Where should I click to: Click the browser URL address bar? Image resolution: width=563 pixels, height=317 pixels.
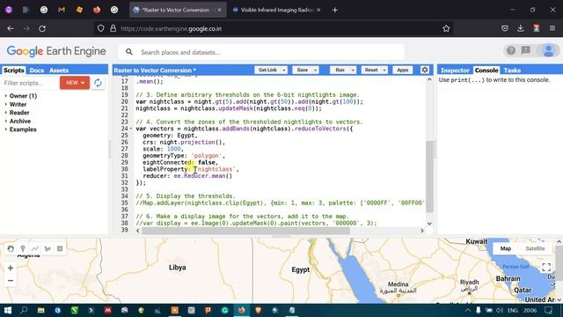click(x=273, y=28)
